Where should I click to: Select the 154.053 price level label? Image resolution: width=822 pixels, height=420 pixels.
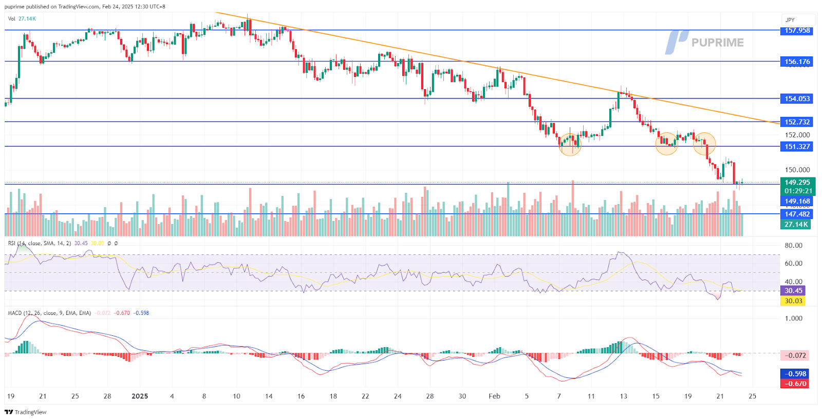pos(797,98)
